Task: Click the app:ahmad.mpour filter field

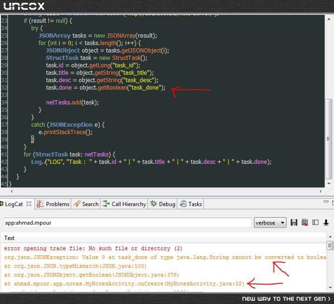Action: 127,223
